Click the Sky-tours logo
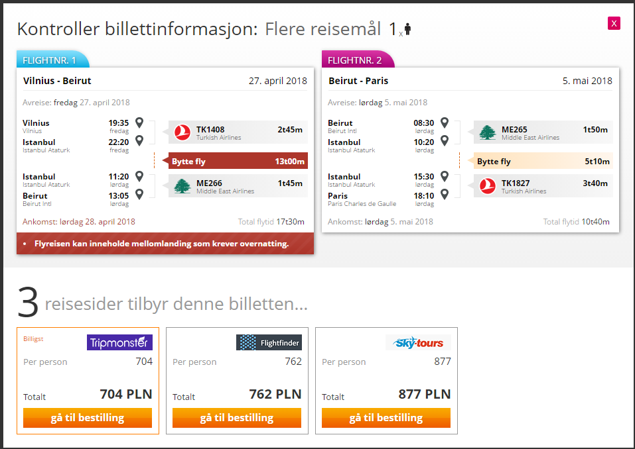 [418, 342]
